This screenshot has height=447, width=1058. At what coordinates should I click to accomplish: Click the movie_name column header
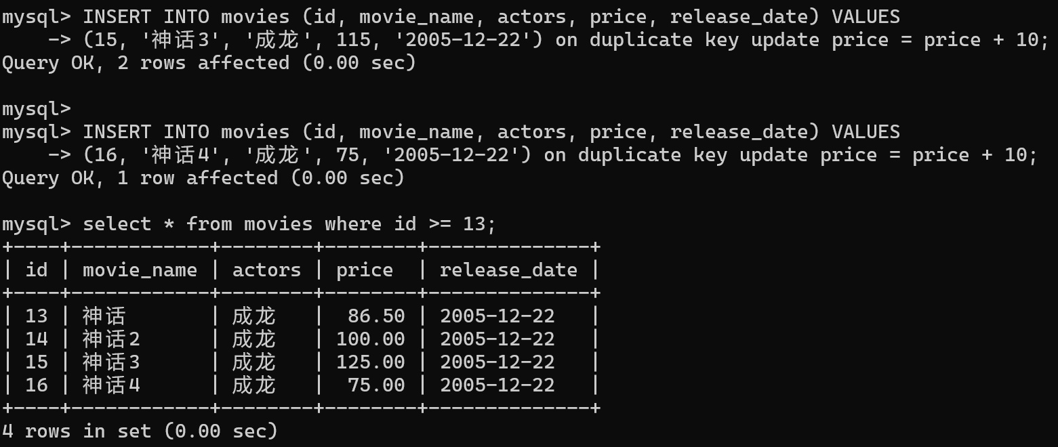click(140, 270)
